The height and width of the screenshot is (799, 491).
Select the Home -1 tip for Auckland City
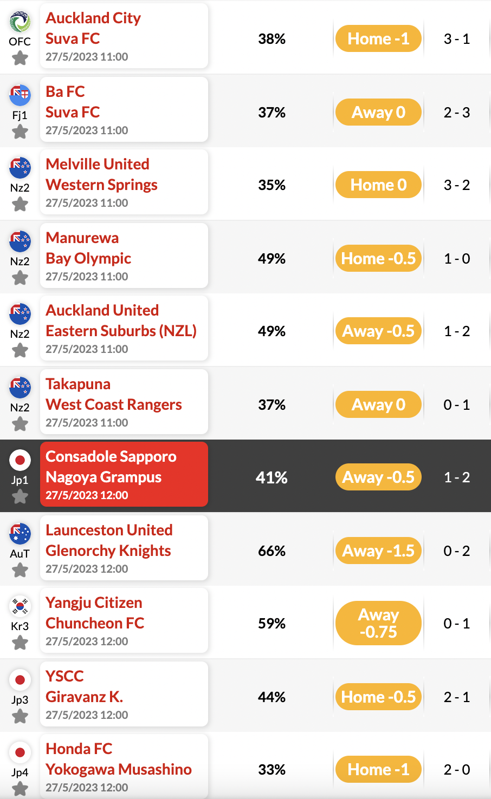coord(378,38)
